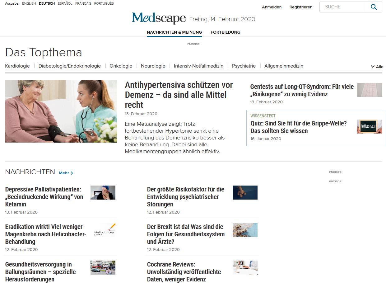The height and width of the screenshot is (283, 386).
Task: Open the Gentests auf Long-QT-Syndrom article
Action: (302, 90)
